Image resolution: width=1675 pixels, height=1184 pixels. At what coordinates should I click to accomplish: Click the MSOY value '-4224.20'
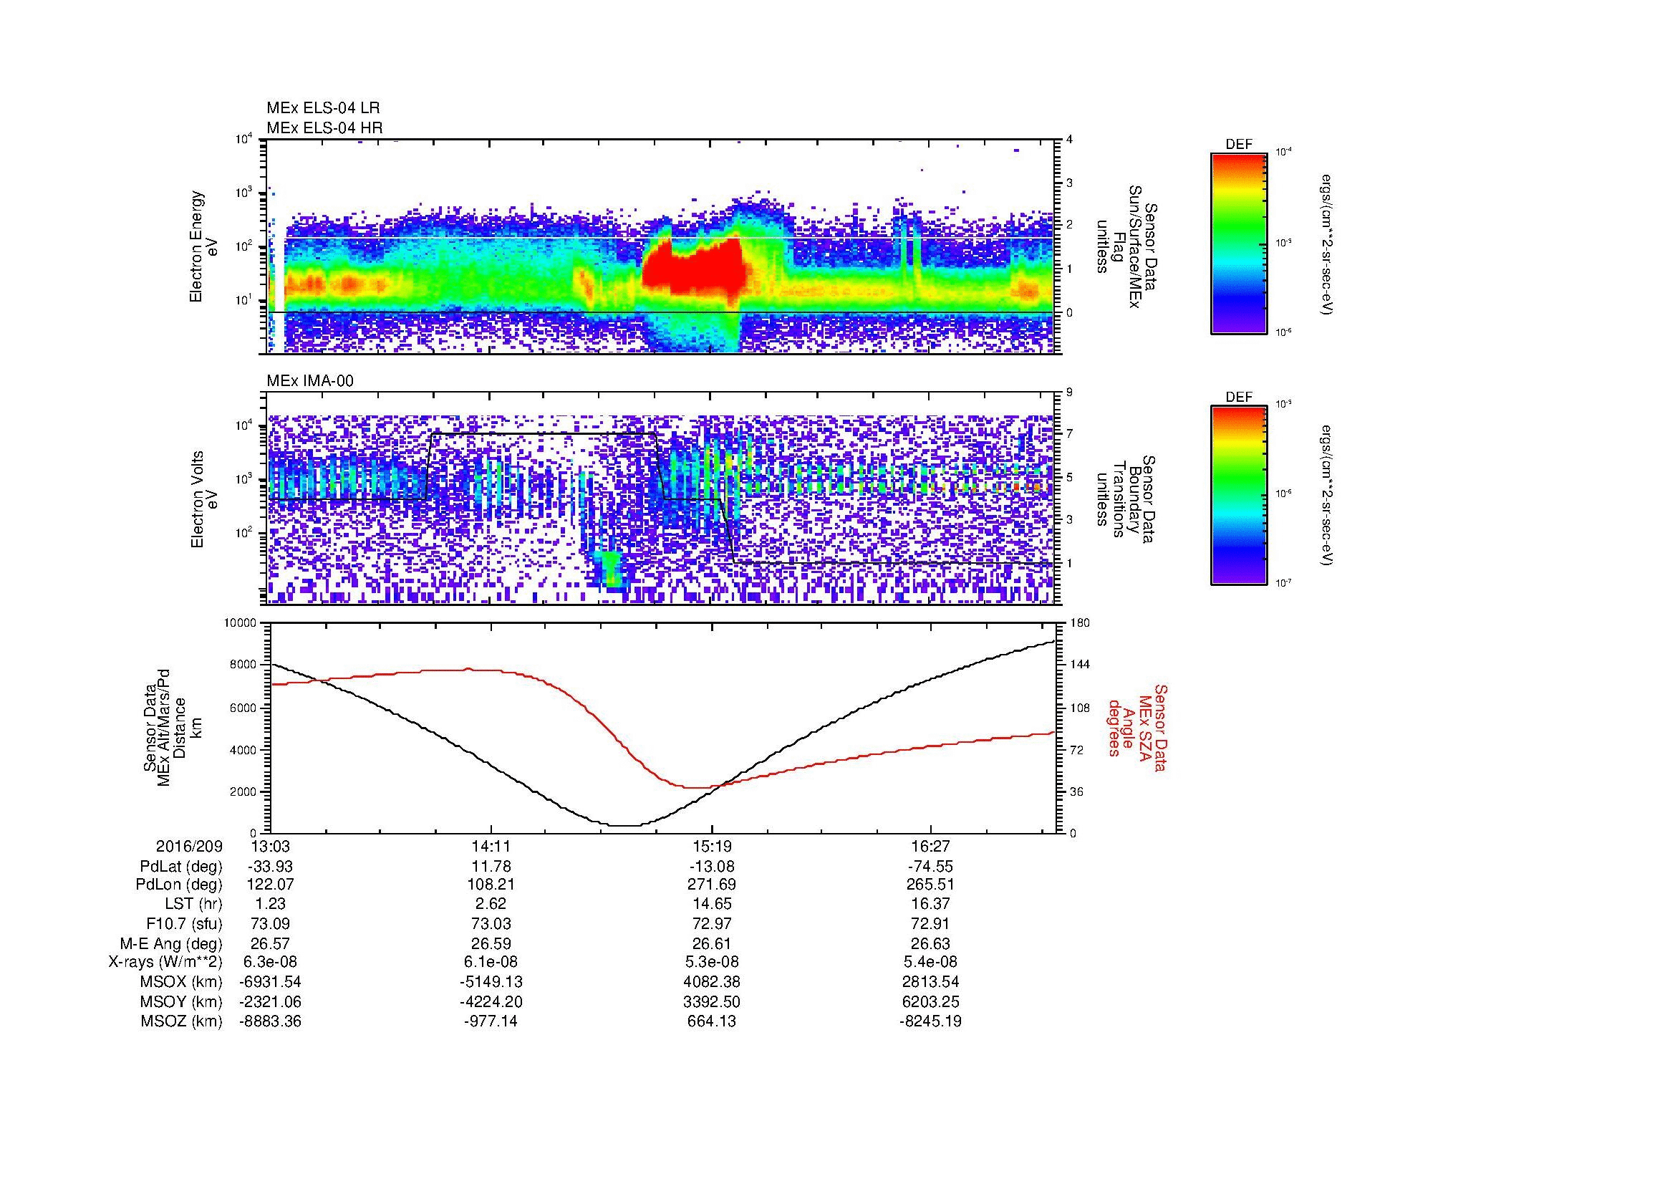[x=491, y=1001]
